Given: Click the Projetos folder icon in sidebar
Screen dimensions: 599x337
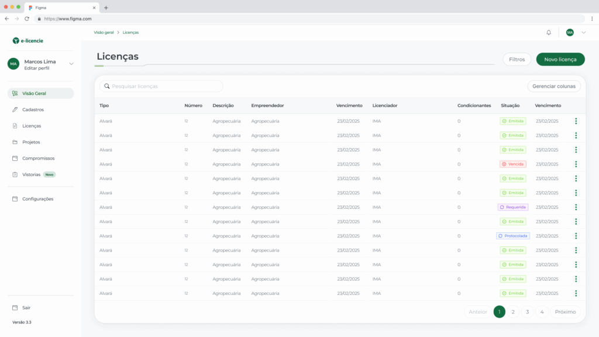Looking at the screenshot, I should [15, 142].
